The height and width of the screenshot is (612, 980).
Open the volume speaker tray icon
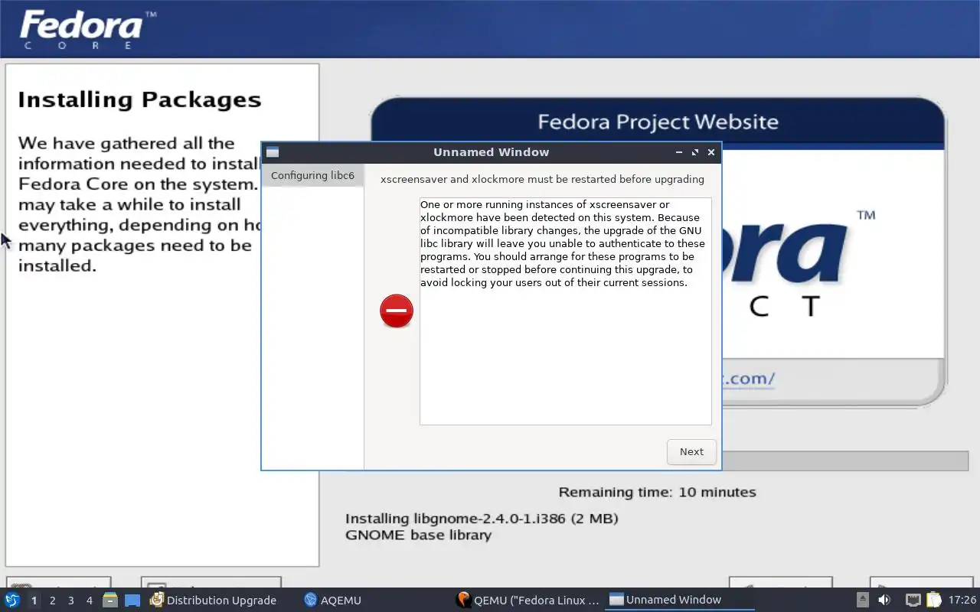click(884, 601)
